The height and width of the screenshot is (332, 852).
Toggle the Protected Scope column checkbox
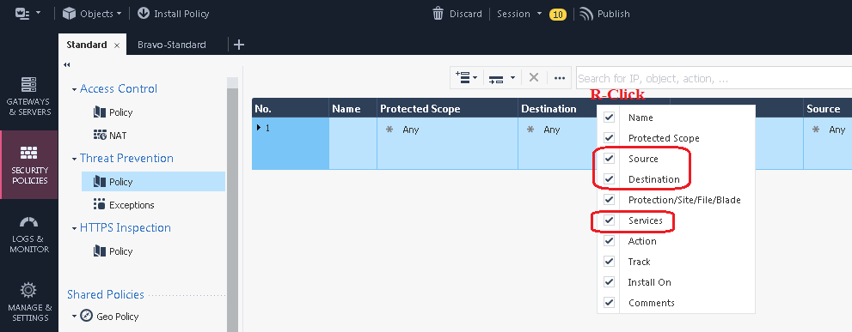point(609,138)
